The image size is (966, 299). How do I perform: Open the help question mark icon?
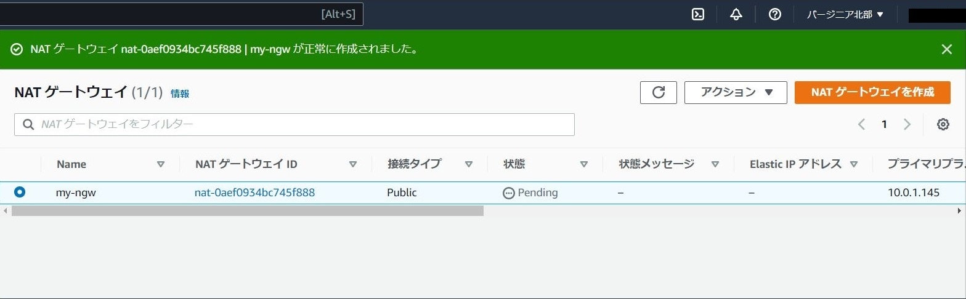(x=775, y=15)
